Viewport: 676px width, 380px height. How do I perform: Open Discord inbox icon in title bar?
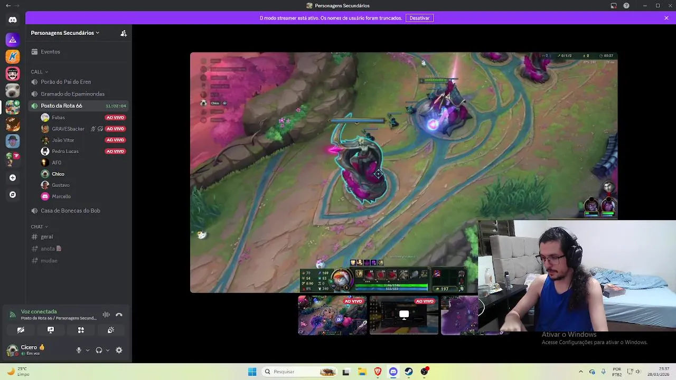pyautogui.click(x=614, y=5)
